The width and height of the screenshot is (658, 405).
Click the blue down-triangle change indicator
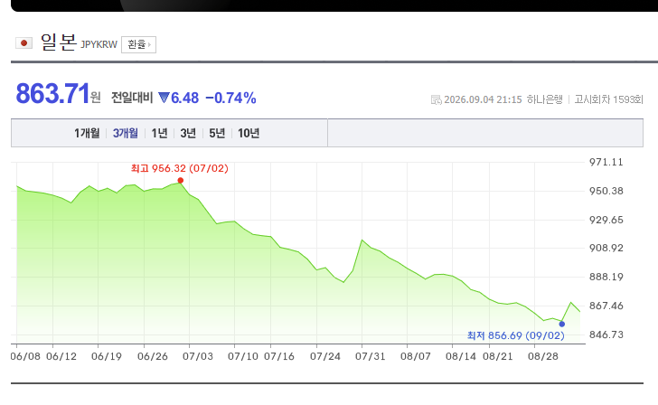(164, 98)
